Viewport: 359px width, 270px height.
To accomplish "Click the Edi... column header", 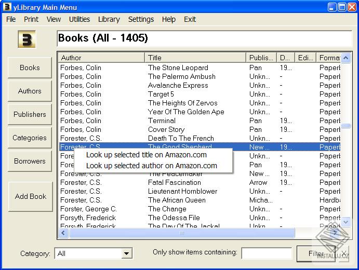I will (305, 58).
